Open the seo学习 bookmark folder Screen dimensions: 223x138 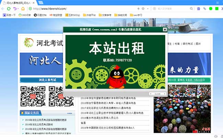pos(136,15)
